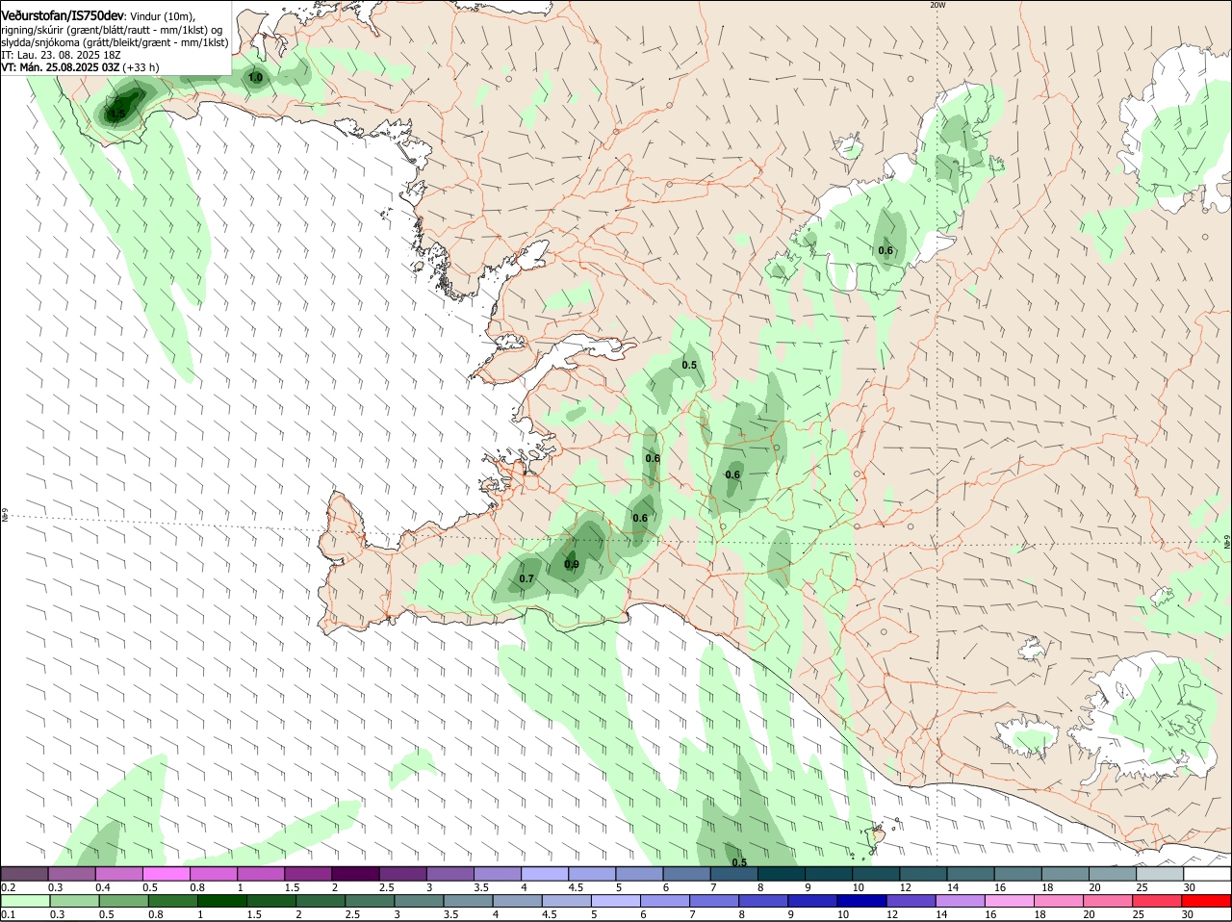Select the pale grey 25 swatch in snow scale

click(1161, 873)
